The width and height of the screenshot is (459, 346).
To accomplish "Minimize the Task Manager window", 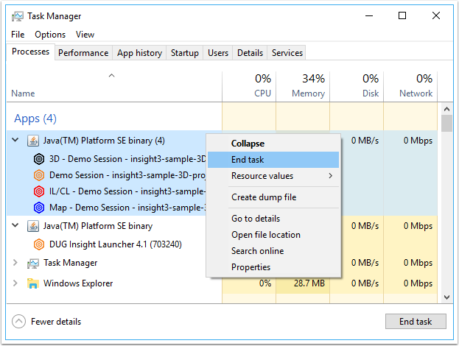I will 369,15.
